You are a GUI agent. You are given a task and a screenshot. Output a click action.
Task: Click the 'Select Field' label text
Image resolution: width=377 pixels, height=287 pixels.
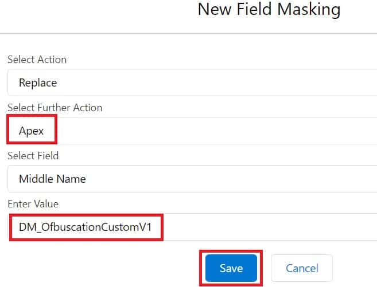point(33,156)
